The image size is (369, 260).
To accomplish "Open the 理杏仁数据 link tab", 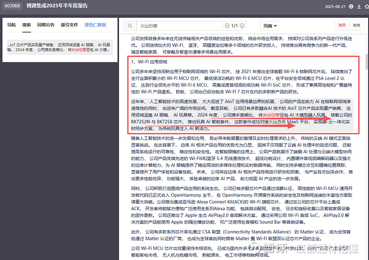I will (95, 25).
